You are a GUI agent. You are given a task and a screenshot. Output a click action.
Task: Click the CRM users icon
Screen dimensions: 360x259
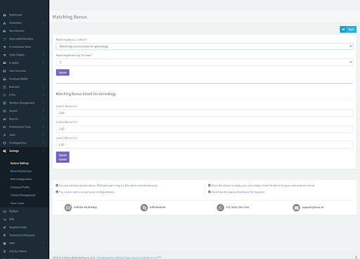point(4,244)
